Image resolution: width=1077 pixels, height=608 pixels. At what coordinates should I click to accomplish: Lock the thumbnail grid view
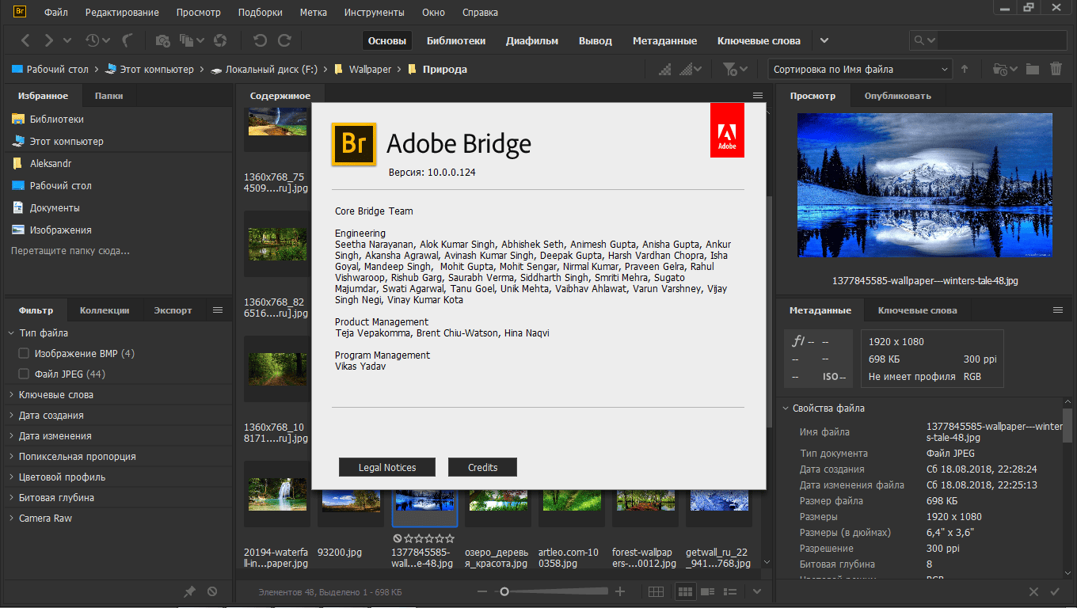point(656,591)
